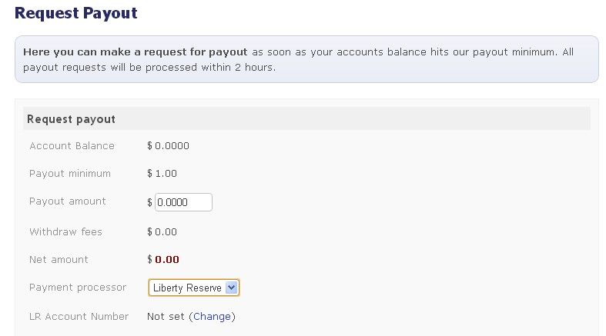Click the Change link for LR account
Screen dimensions: 606x336
(x=212, y=317)
